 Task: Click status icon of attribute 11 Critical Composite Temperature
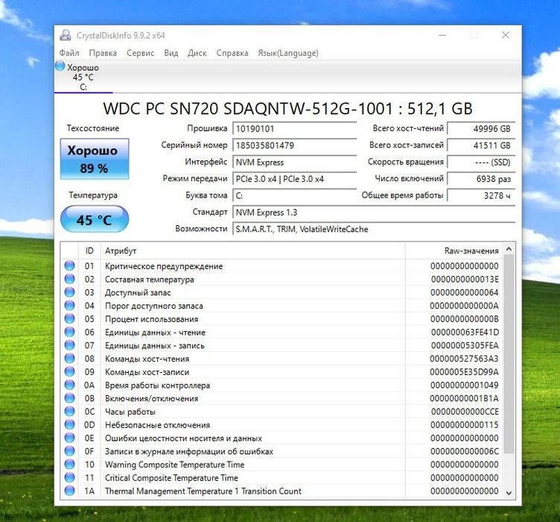[70, 478]
